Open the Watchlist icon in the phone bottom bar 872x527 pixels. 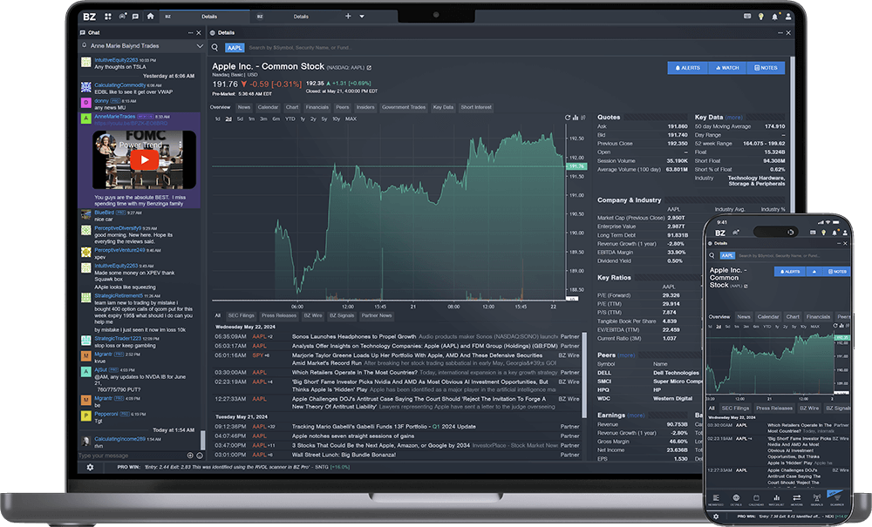pos(776,498)
